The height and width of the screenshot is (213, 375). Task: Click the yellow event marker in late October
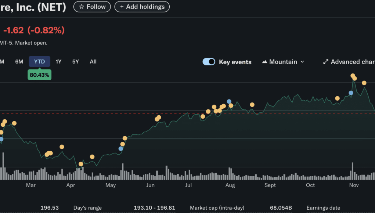337,98
